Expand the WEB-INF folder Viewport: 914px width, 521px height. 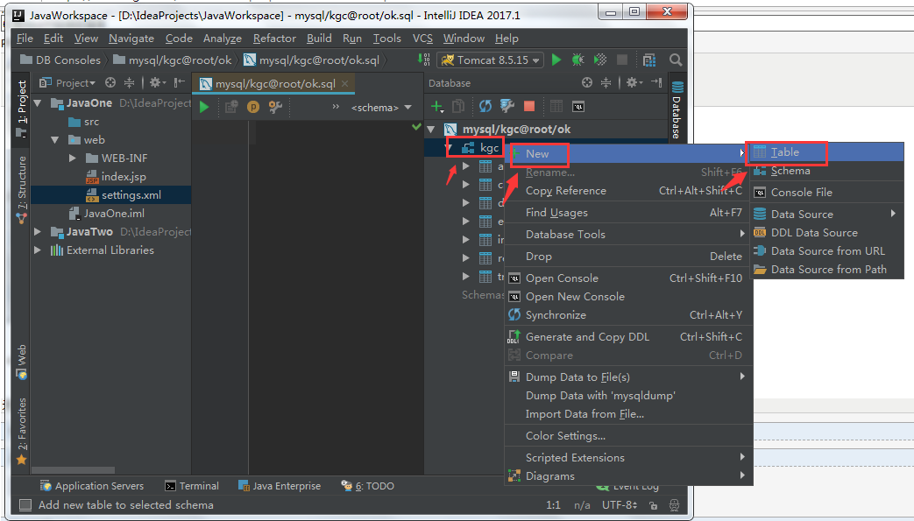[x=73, y=158]
